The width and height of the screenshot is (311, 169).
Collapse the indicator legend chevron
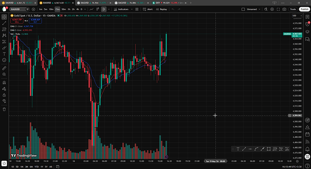pos(13,38)
